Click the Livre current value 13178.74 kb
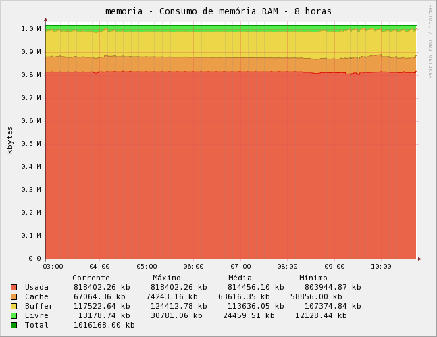This screenshot has height=337, width=437. point(104,316)
